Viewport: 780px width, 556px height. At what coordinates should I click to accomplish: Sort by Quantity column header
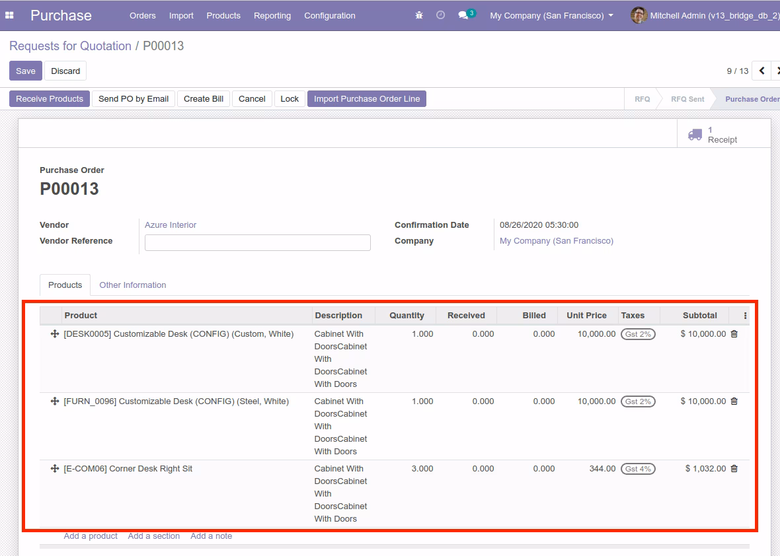tap(407, 316)
